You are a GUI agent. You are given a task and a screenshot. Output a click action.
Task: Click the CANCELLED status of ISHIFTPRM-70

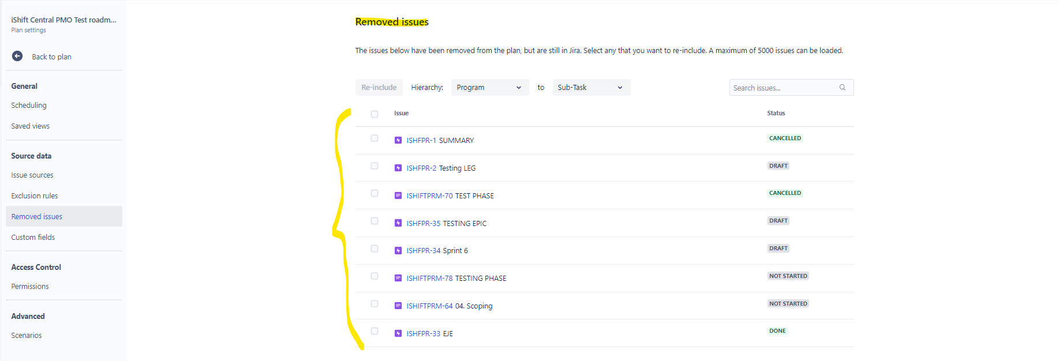point(785,193)
